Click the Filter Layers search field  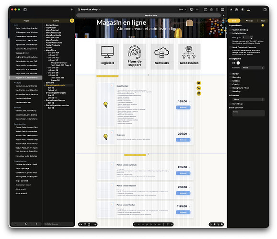point(58,224)
